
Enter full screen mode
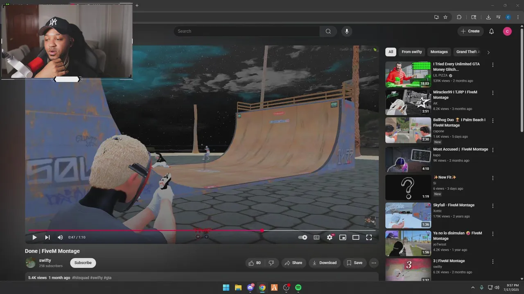369,237
